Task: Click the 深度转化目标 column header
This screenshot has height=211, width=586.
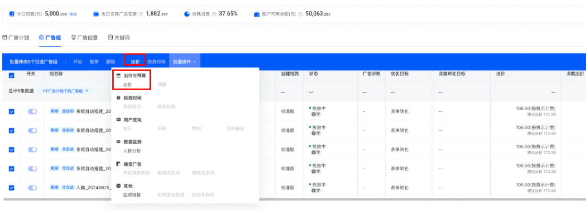Action: click(x=452, y=74)
